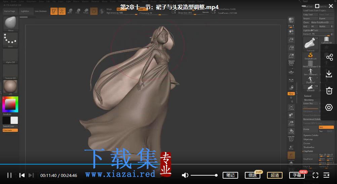The height and width of the screenshot is (184, 337).
Task: Click the Frame mesh icon
Action: (x=291, y=107)
